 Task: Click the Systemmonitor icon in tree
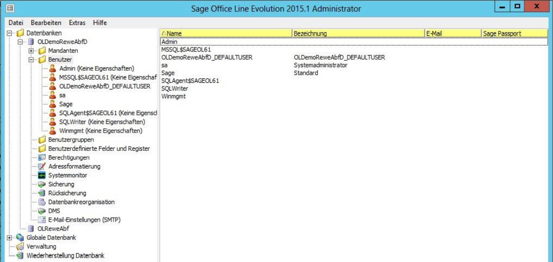pyautogui.click(x=42, y=175)
